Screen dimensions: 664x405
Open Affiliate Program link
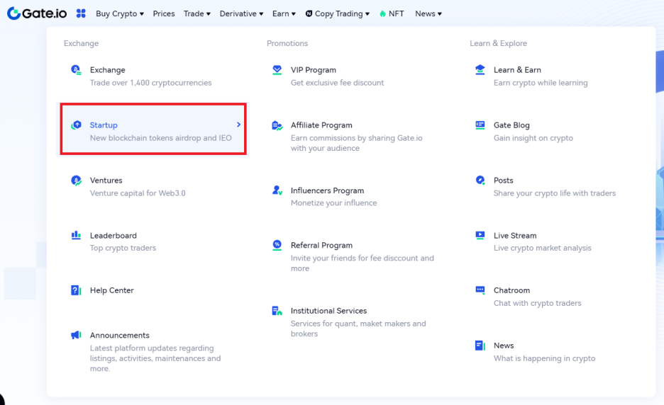tap(321, 125)
